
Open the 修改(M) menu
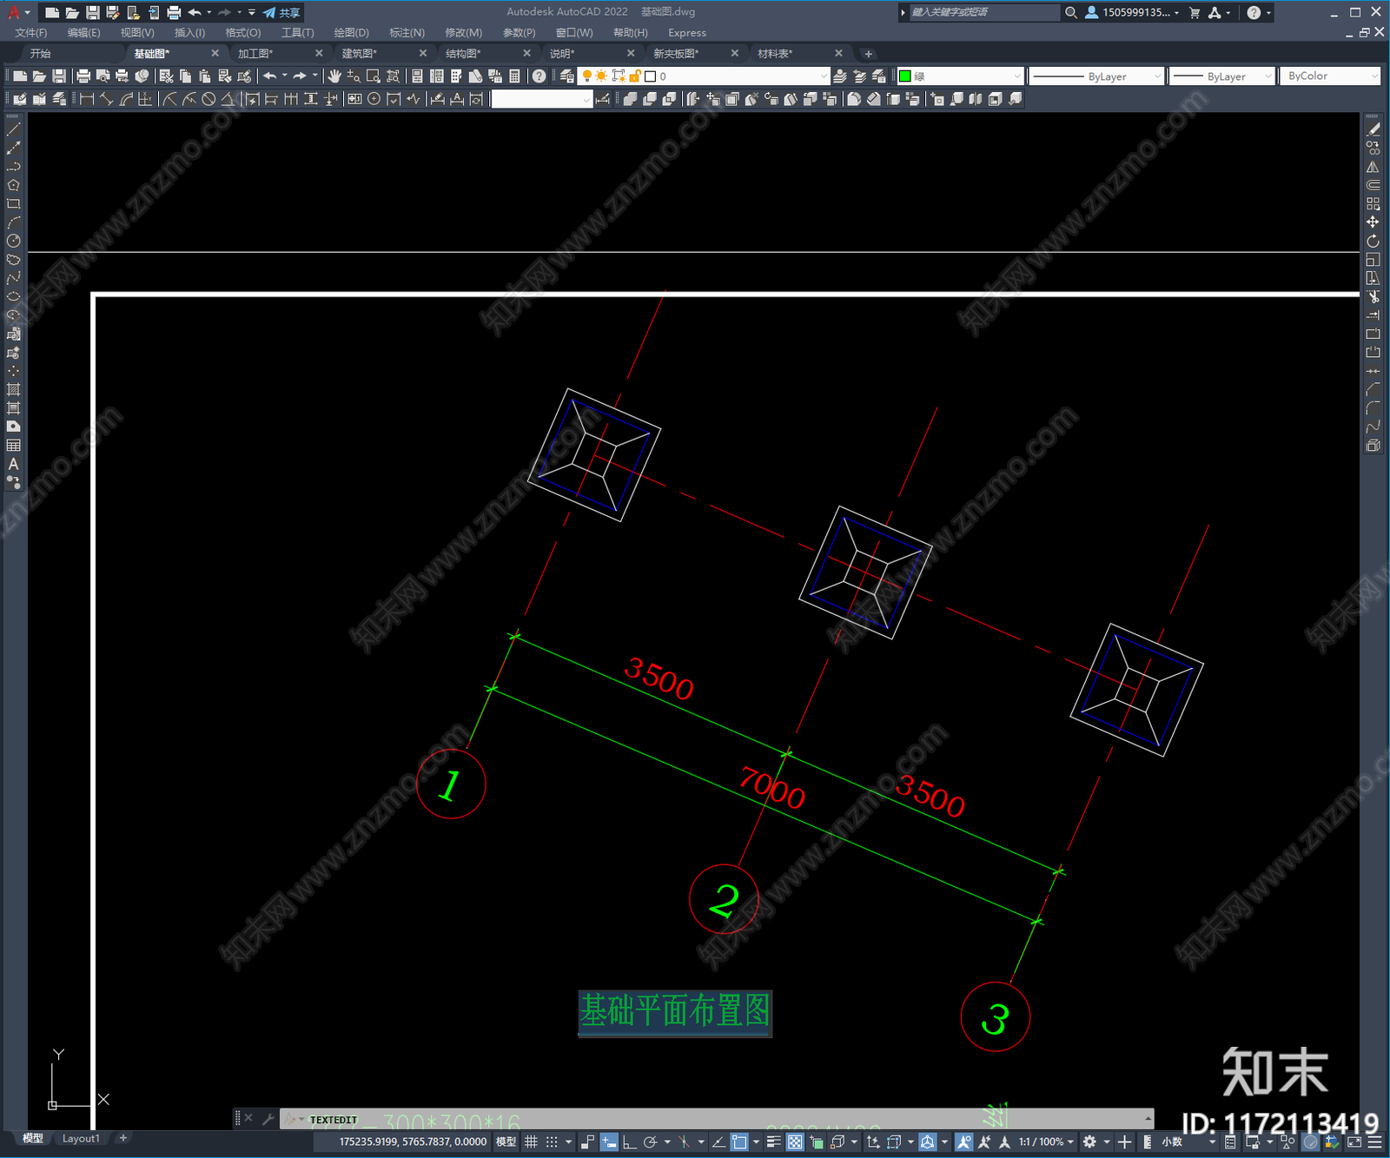point(463,33)
